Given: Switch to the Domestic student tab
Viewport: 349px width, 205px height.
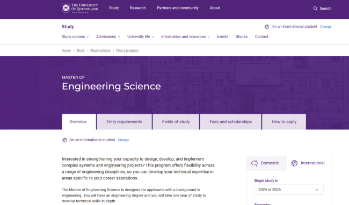Looking at the screenshot, I should [x=266, y=163].
